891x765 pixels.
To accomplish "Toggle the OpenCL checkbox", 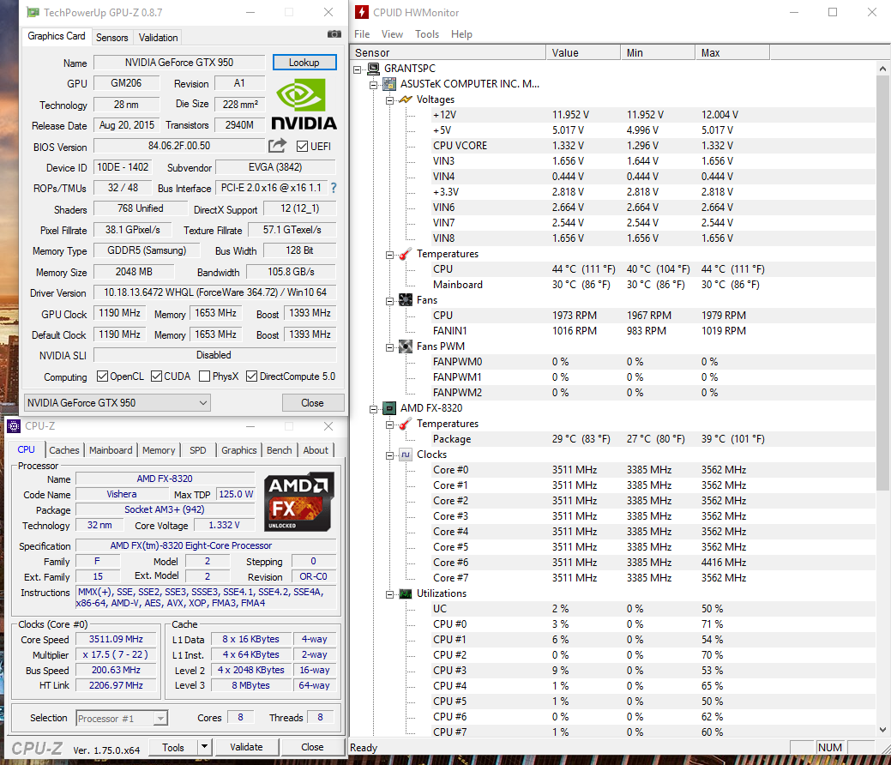I will coord(102,376).
